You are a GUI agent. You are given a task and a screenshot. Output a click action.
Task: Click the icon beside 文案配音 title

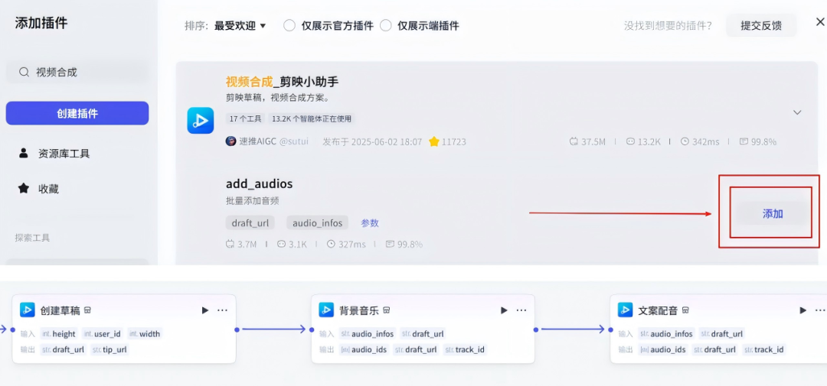pyautogui.click(x=685, y=310)
